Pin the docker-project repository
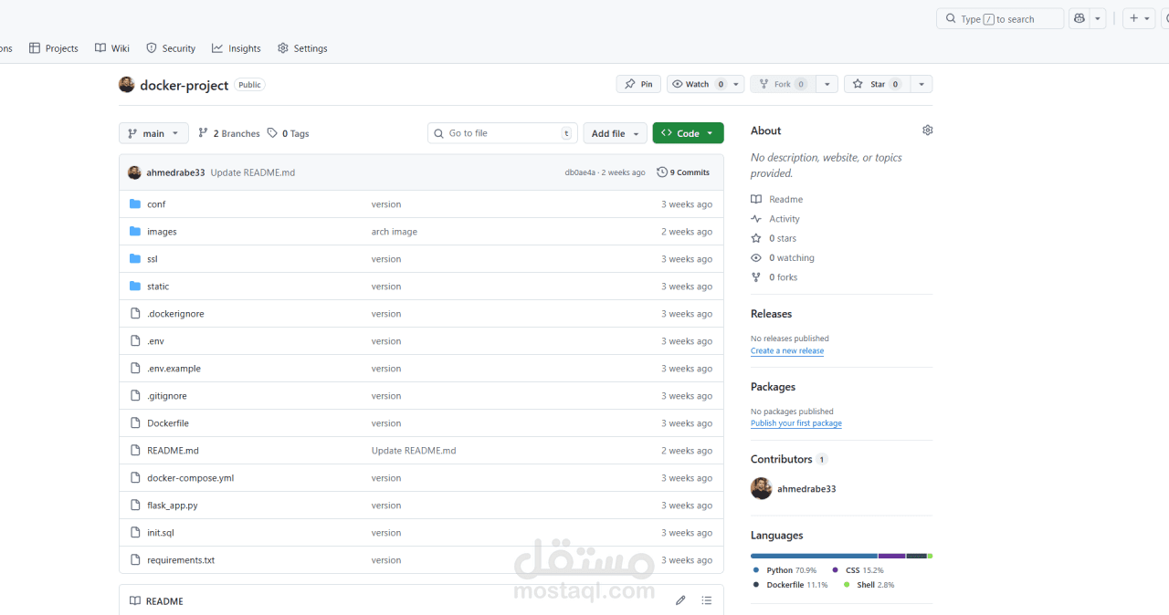Image resolution: width=1169 pixels, height=615 pixels. point(638,84)
